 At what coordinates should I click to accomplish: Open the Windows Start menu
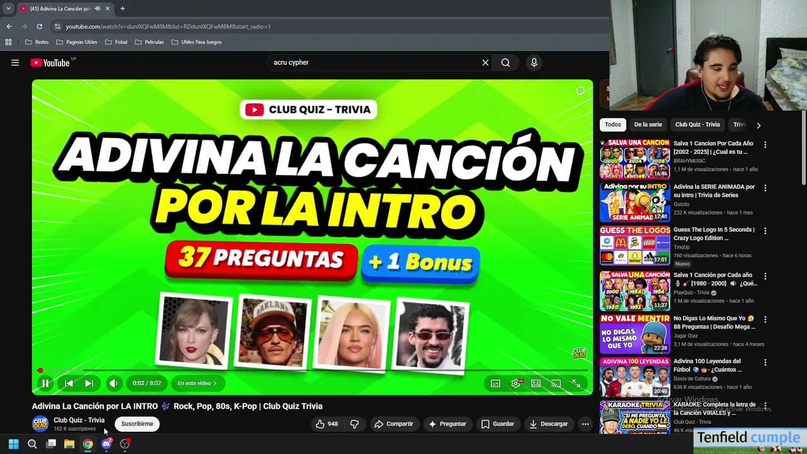point(13,444)
